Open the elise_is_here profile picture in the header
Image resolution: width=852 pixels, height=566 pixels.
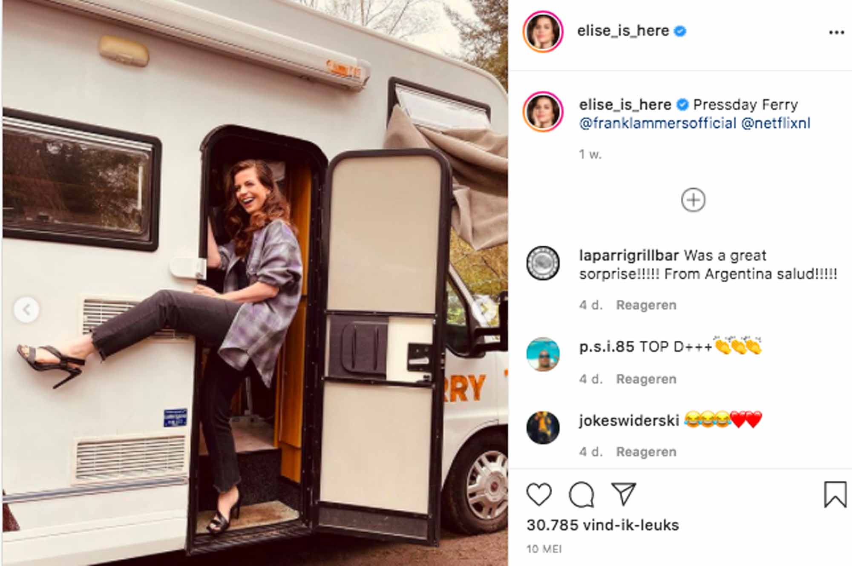coord(543,32)
